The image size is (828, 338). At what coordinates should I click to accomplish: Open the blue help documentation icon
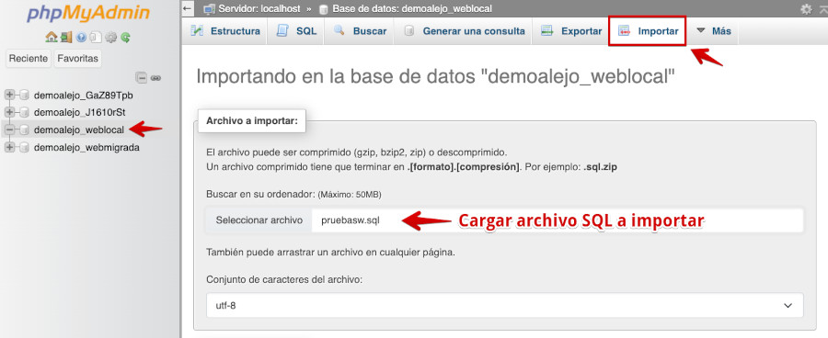(x=81, y=37)
